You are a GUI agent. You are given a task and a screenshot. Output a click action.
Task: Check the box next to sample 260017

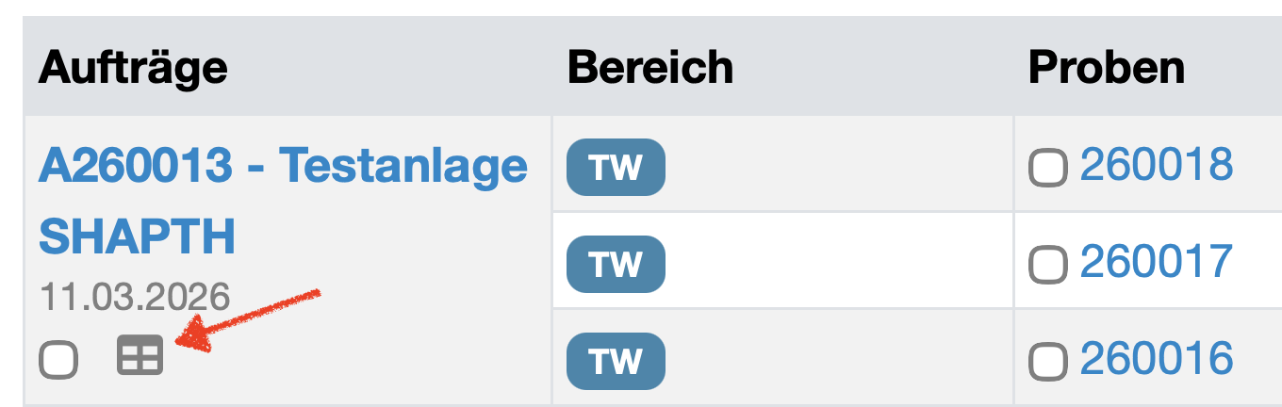pyautogui.click(x=1047, y=266)
